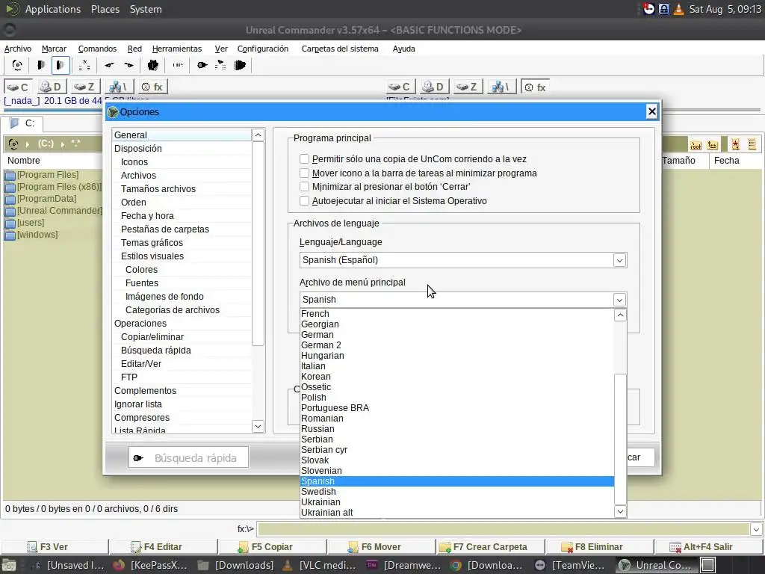Choose French from language list
Viewport: 765px width, 574px height.
tap(456, 314)
